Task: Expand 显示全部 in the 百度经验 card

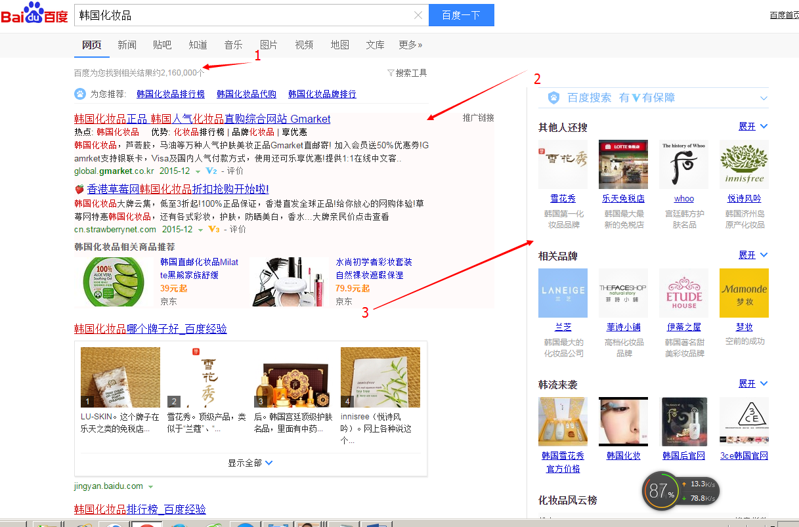Action: tap(250, 463)
